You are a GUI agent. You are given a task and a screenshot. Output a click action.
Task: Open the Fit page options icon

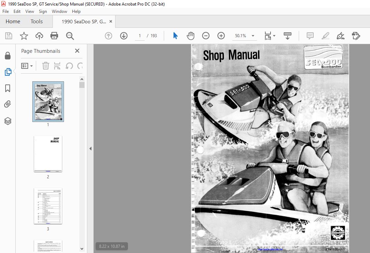pyautogui.click(x=268, y=36)
